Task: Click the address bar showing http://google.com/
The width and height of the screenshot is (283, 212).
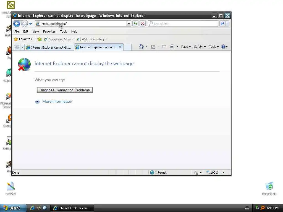Action: point(81,24)
